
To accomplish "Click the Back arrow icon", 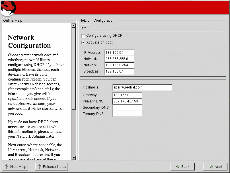I will [178, 166].
